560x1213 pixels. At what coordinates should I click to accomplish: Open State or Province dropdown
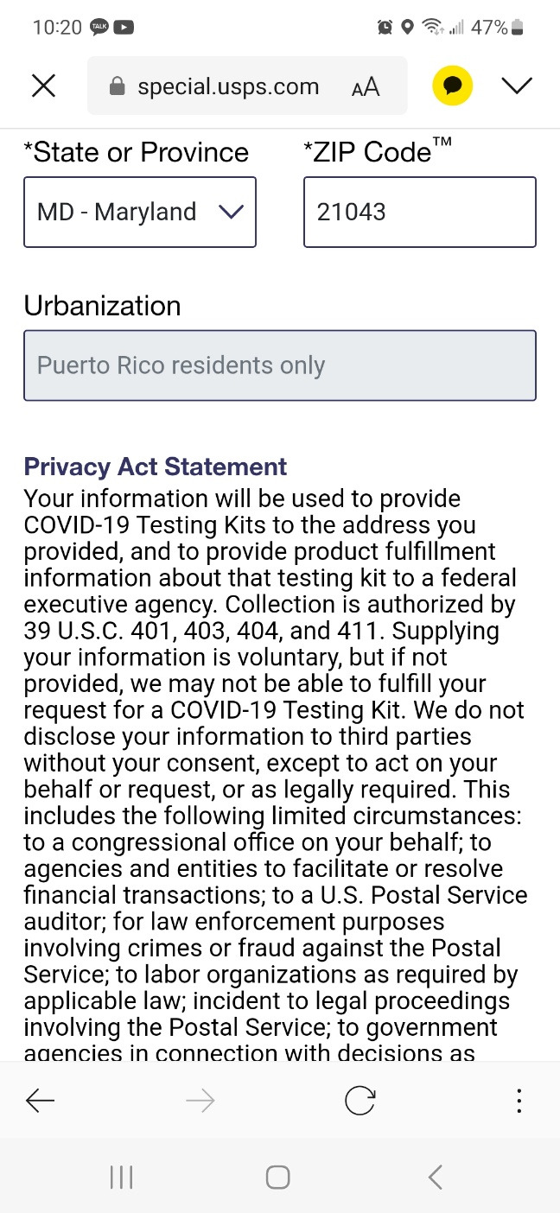(139, 213)
